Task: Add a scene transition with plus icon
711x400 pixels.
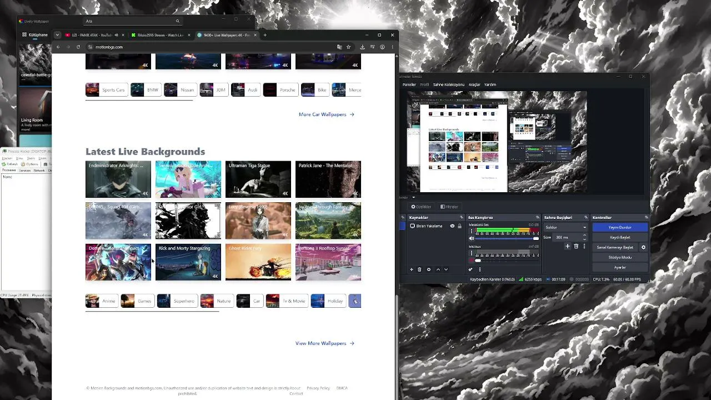Action: click(x=567, y=246)
